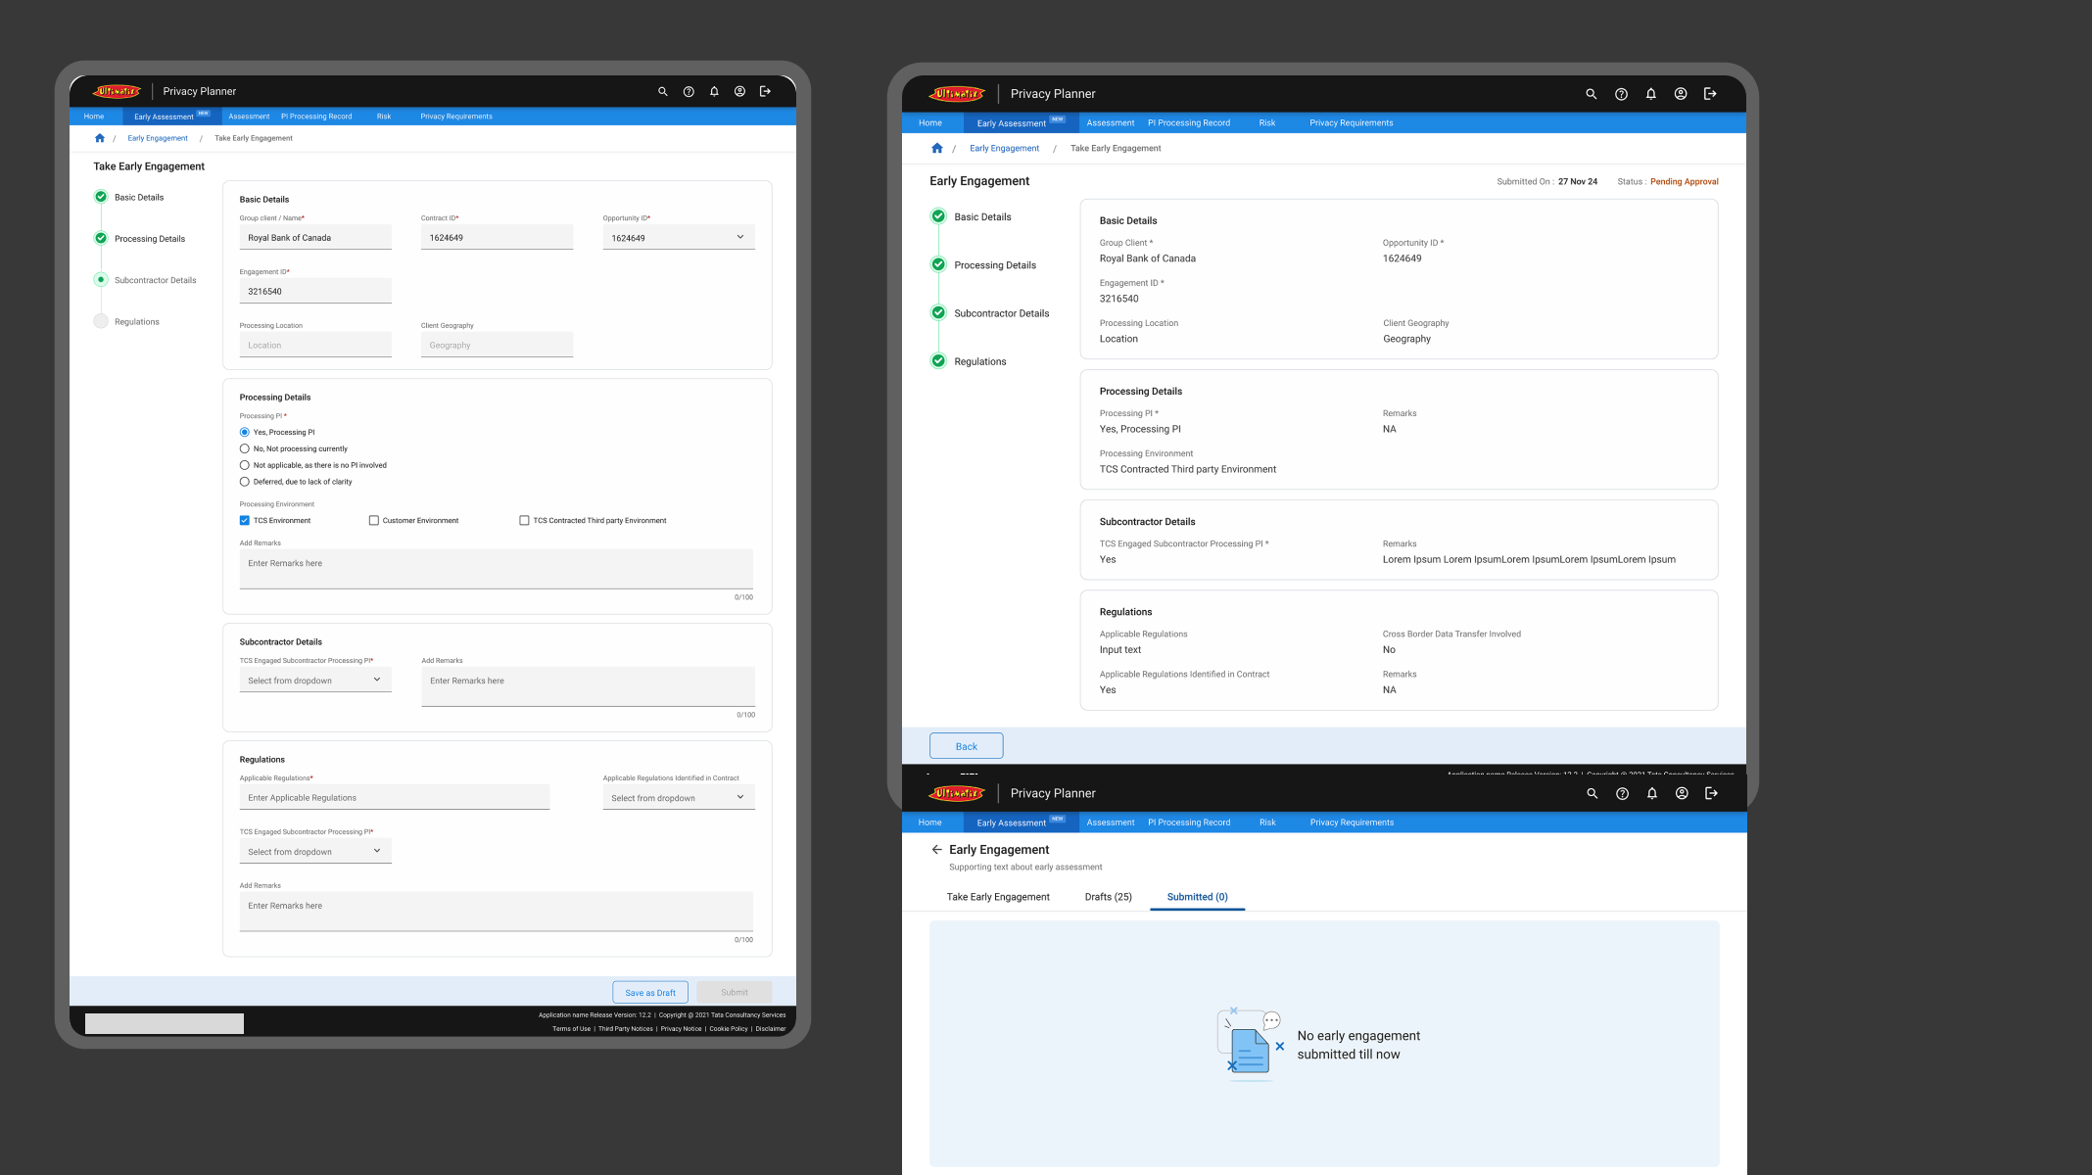Click search icon in left Privacy Planner header
Screen dimensions: 2092x1175
tap(662, 91)
